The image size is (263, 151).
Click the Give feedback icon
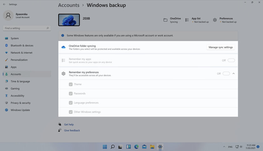[x=60, y=130]
